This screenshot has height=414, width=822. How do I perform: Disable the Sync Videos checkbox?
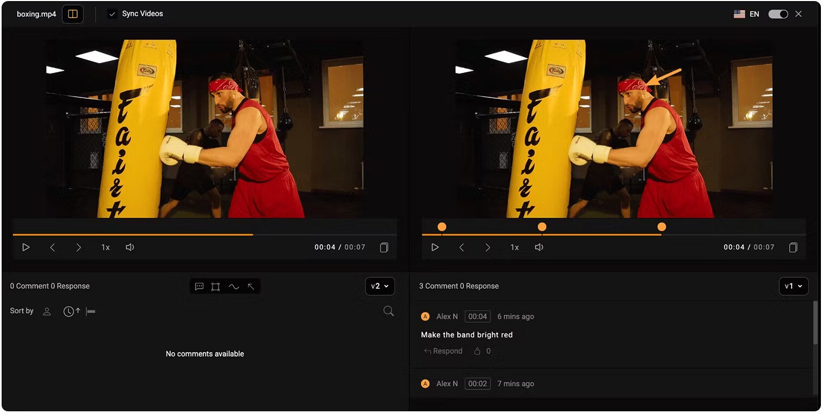pos(113,13)
